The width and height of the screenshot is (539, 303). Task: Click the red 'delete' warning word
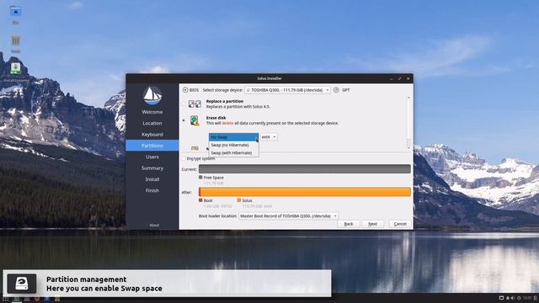tap(227, 123)
